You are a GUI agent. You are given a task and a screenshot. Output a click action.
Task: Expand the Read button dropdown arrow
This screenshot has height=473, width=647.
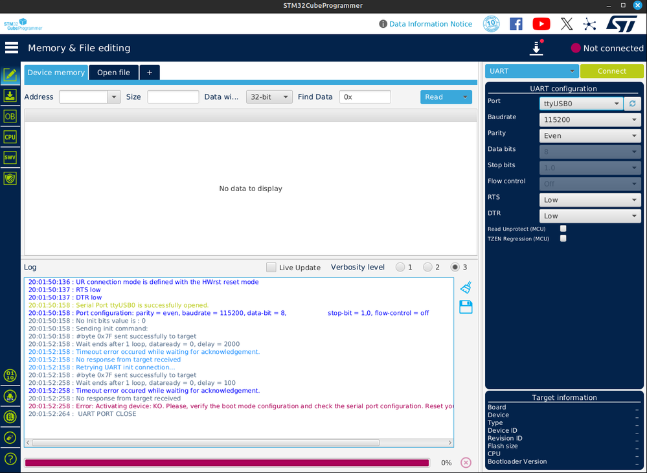(465, 97)
